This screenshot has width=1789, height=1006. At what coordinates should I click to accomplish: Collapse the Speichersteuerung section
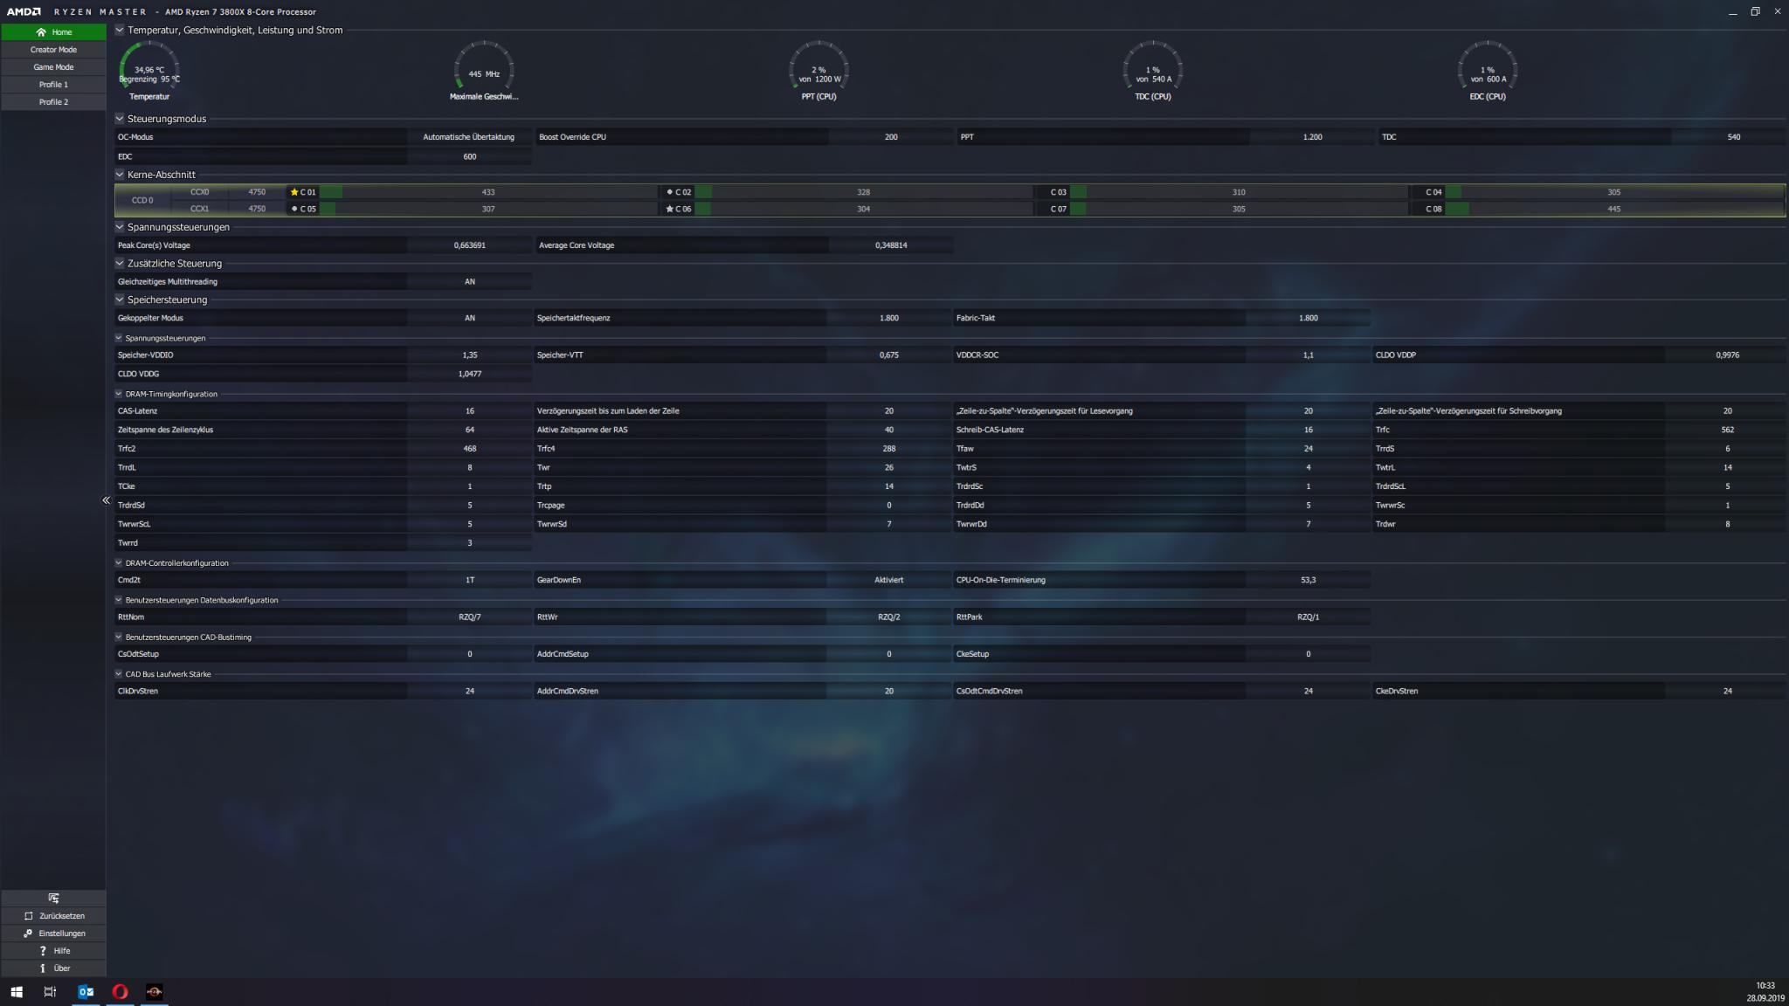(x=120, y=300)
